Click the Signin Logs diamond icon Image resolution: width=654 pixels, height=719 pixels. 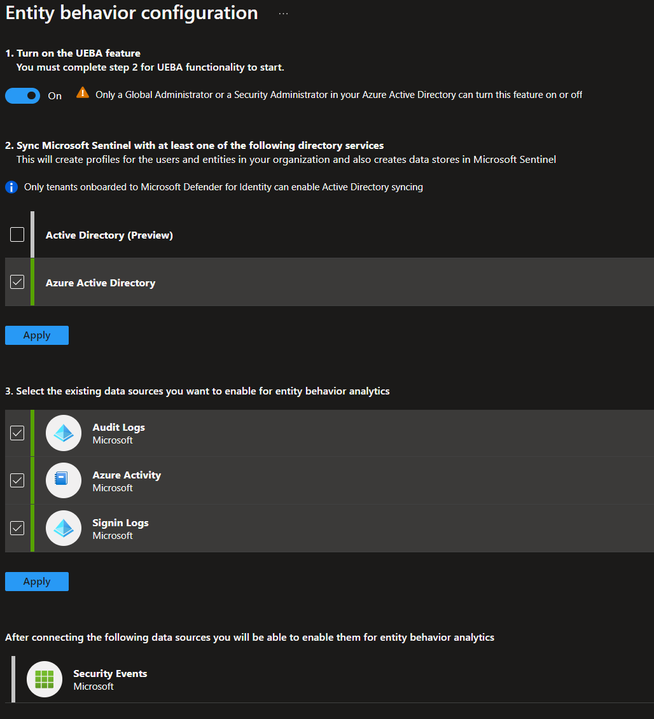tap(63, 528)
